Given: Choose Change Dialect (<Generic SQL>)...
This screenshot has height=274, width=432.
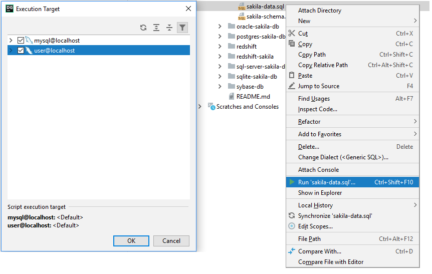Looking at the screenshot, I should (x=353, y=157).
